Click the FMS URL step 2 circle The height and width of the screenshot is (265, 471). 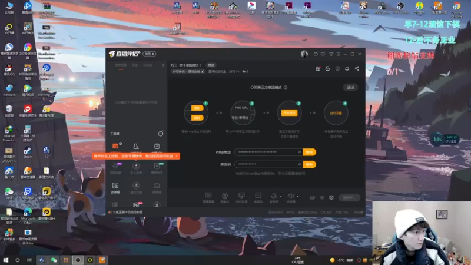[243, 113]
